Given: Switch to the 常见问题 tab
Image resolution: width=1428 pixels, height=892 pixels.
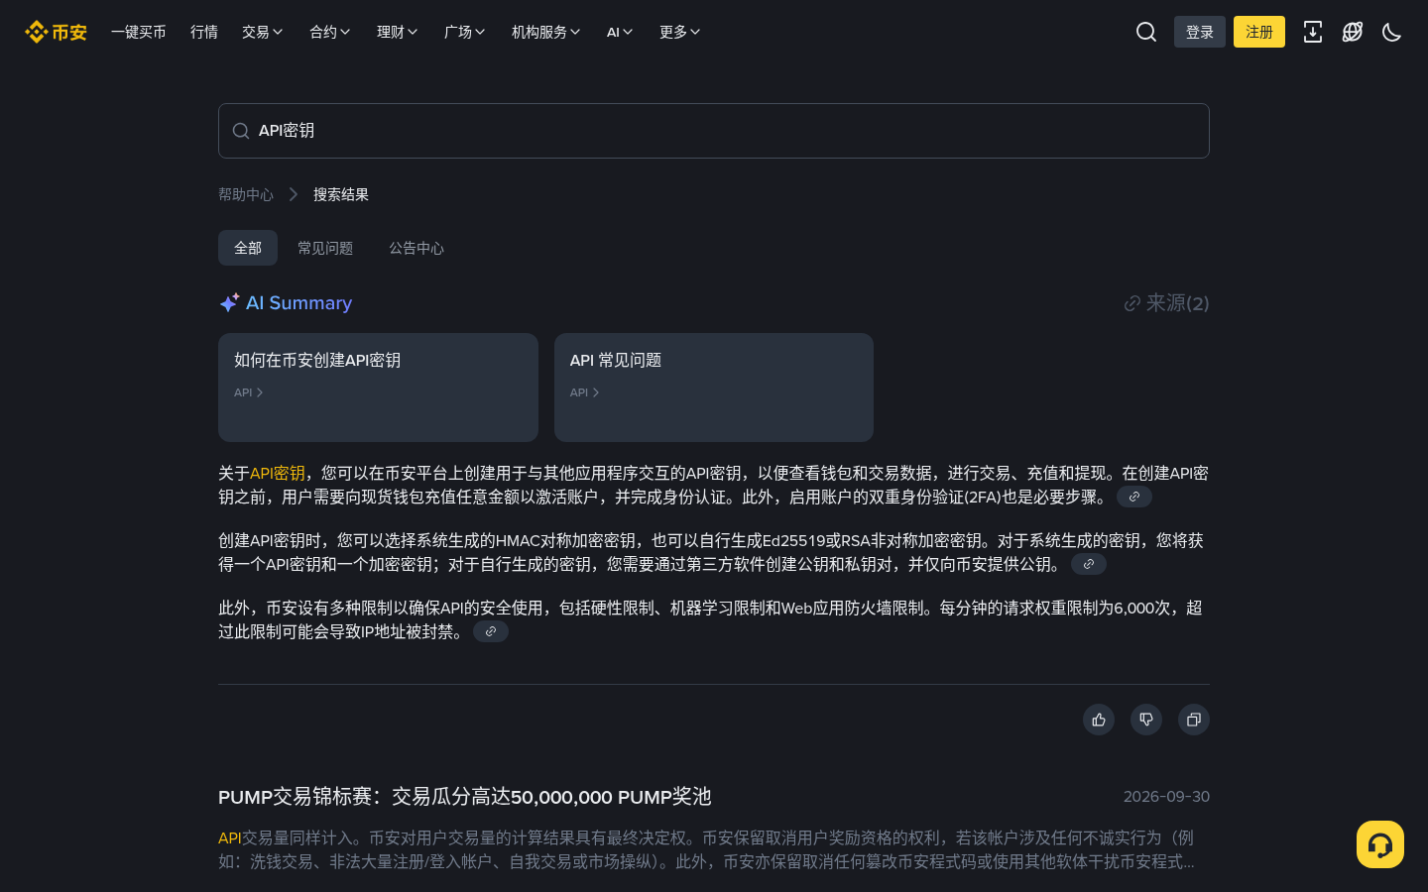Looking at the screenshot, I should pos(325,248).
